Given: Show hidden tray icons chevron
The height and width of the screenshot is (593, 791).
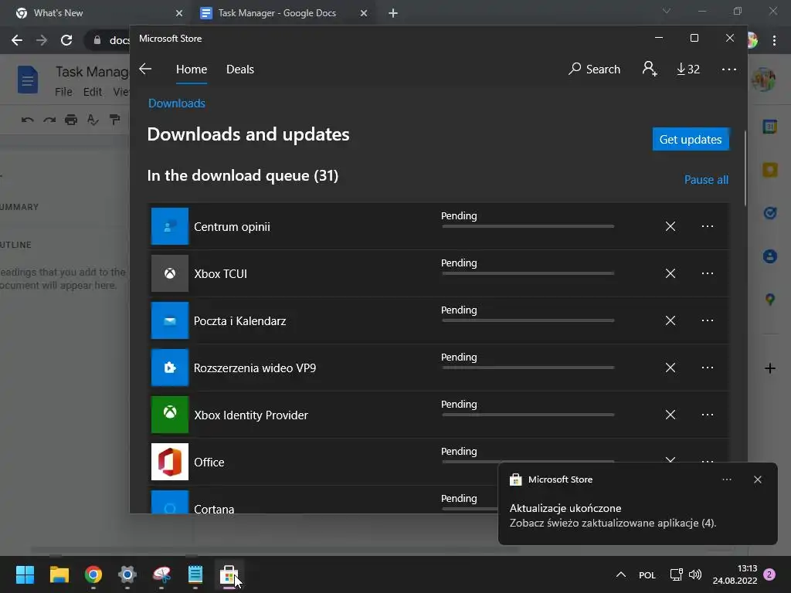Looking at the screenshot, I should (x=621, y=574).
